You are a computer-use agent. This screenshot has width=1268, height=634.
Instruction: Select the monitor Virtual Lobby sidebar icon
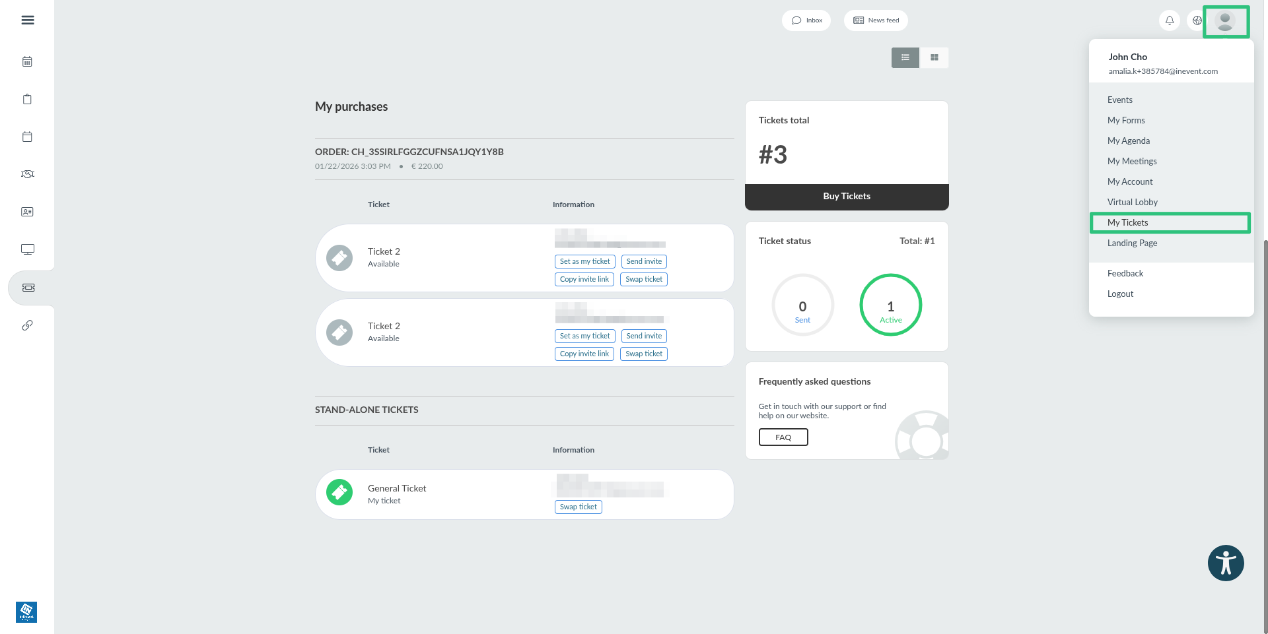(27, 249)
